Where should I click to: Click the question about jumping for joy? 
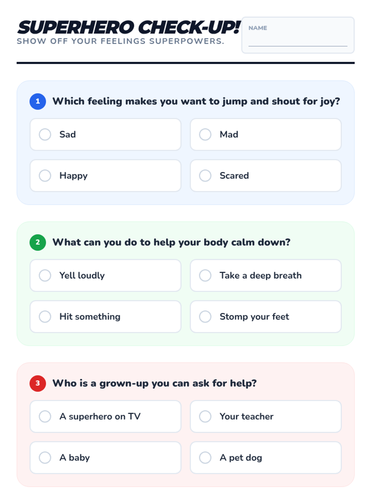(x=196, y=101)
